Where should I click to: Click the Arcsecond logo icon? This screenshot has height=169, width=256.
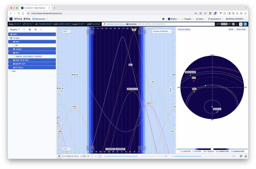(x=11, y=19)
